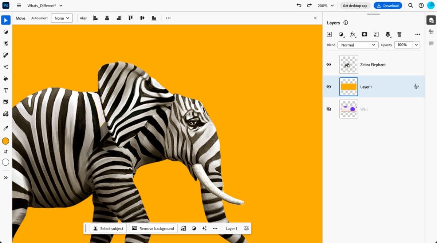Select the Type tool in left toolbar
This screenshot has width=437, height=243.
6,90
